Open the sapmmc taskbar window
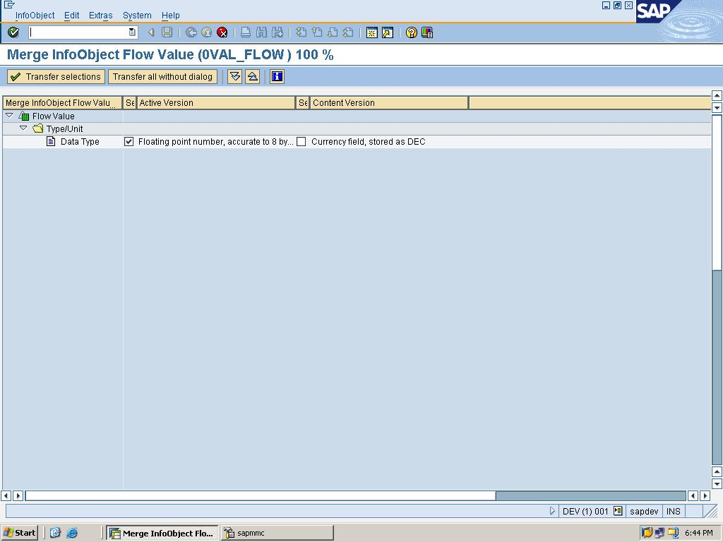Image resolution: width=723 pixels, height=542 pixels. (277, 533)
